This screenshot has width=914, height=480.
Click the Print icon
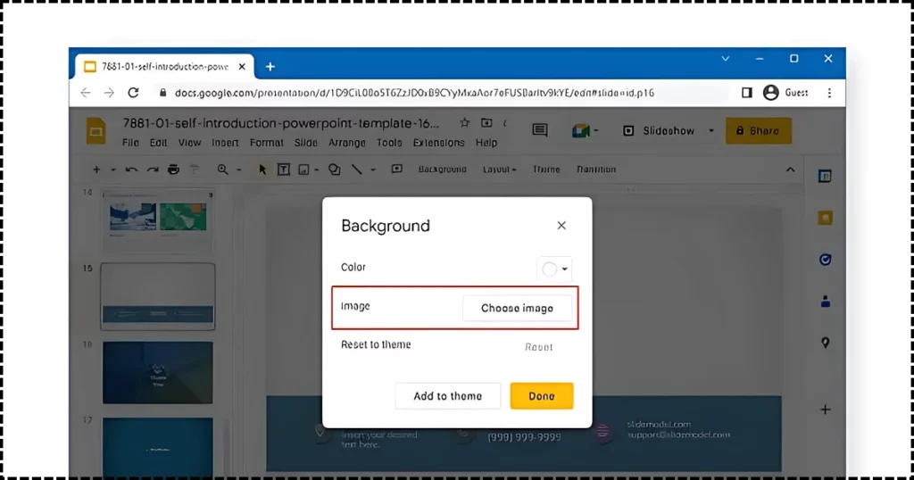[173, 170]
